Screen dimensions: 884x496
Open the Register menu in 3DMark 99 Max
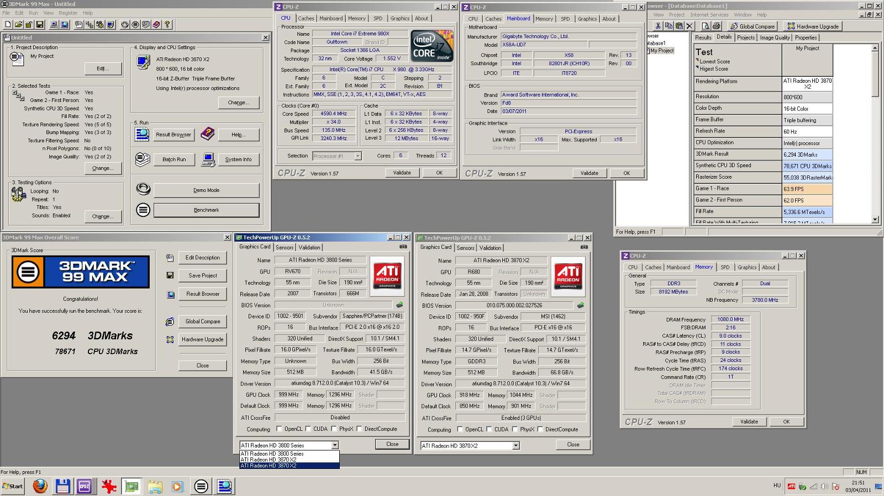[68, 13]
